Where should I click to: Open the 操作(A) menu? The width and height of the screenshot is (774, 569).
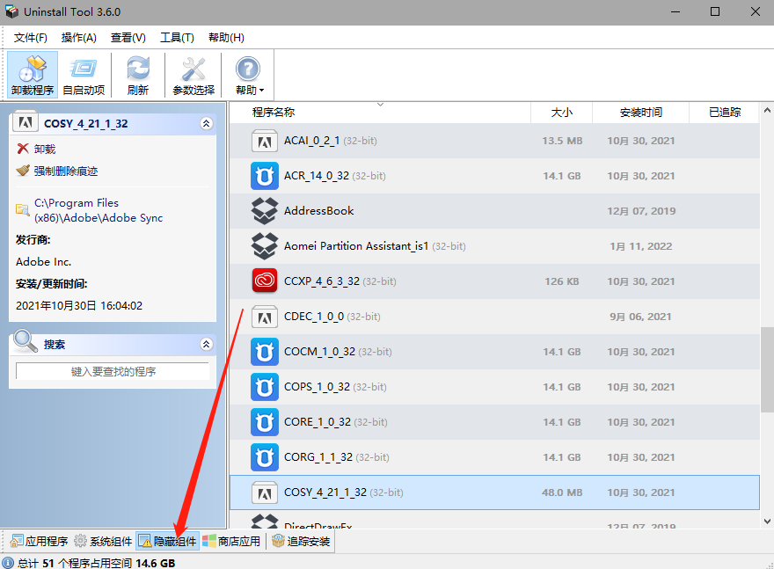(78, 38)
